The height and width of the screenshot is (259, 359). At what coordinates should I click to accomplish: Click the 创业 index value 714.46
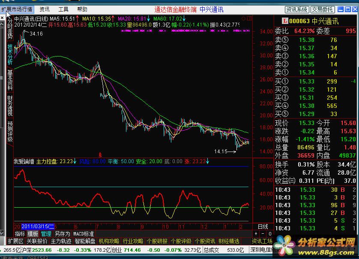(x=132, y=250)
